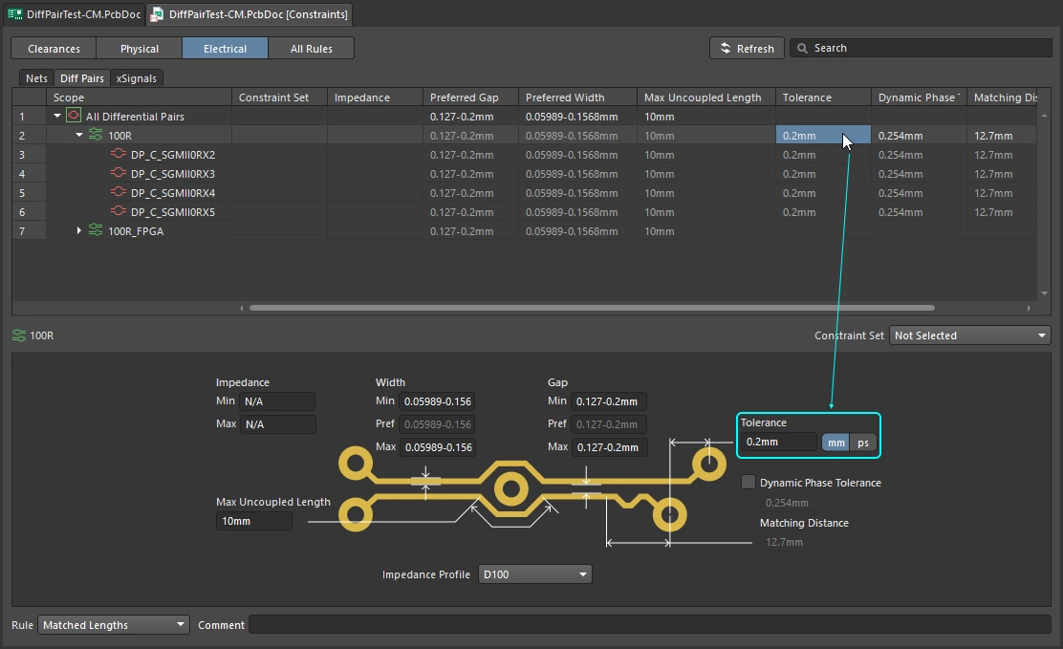Switch tolerance units to ps
Viewport: 1063px width, 649px height.
pos(863,443)
